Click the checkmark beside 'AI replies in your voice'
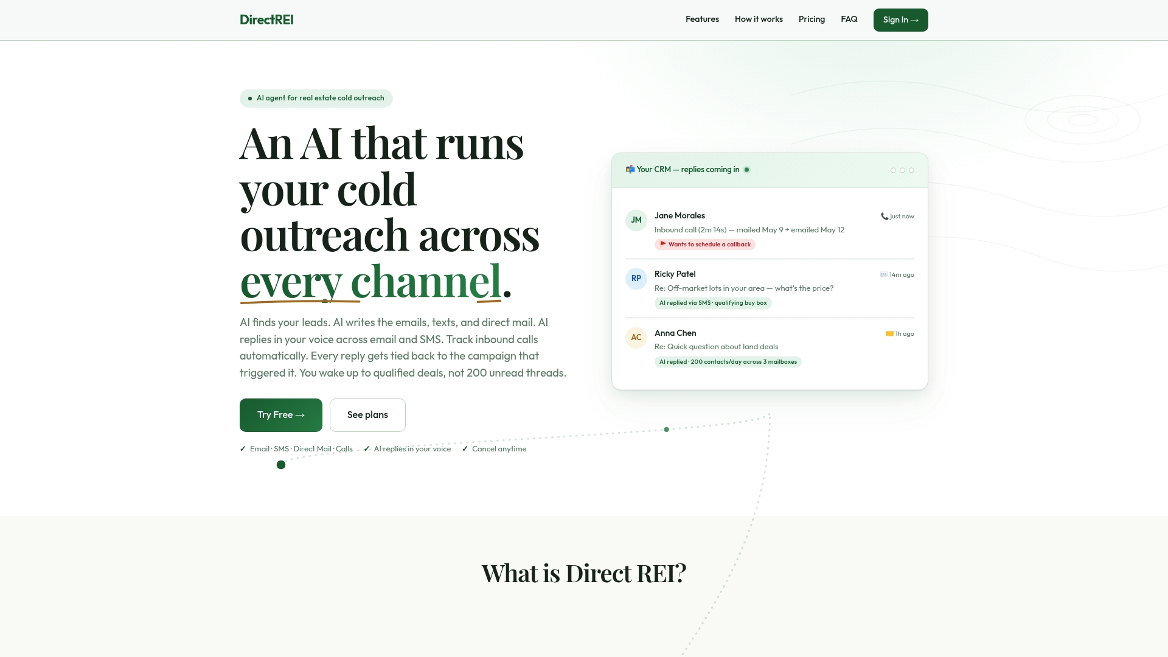Viewport: 1168px width, 657px height. (367, 449)
